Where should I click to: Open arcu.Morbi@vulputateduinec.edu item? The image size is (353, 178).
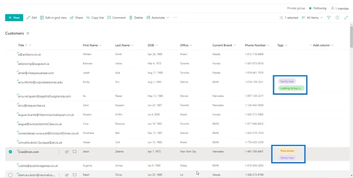(40, 82)
